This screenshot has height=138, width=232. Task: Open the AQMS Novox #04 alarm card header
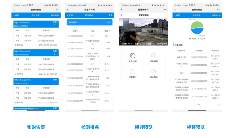[36, 82]
